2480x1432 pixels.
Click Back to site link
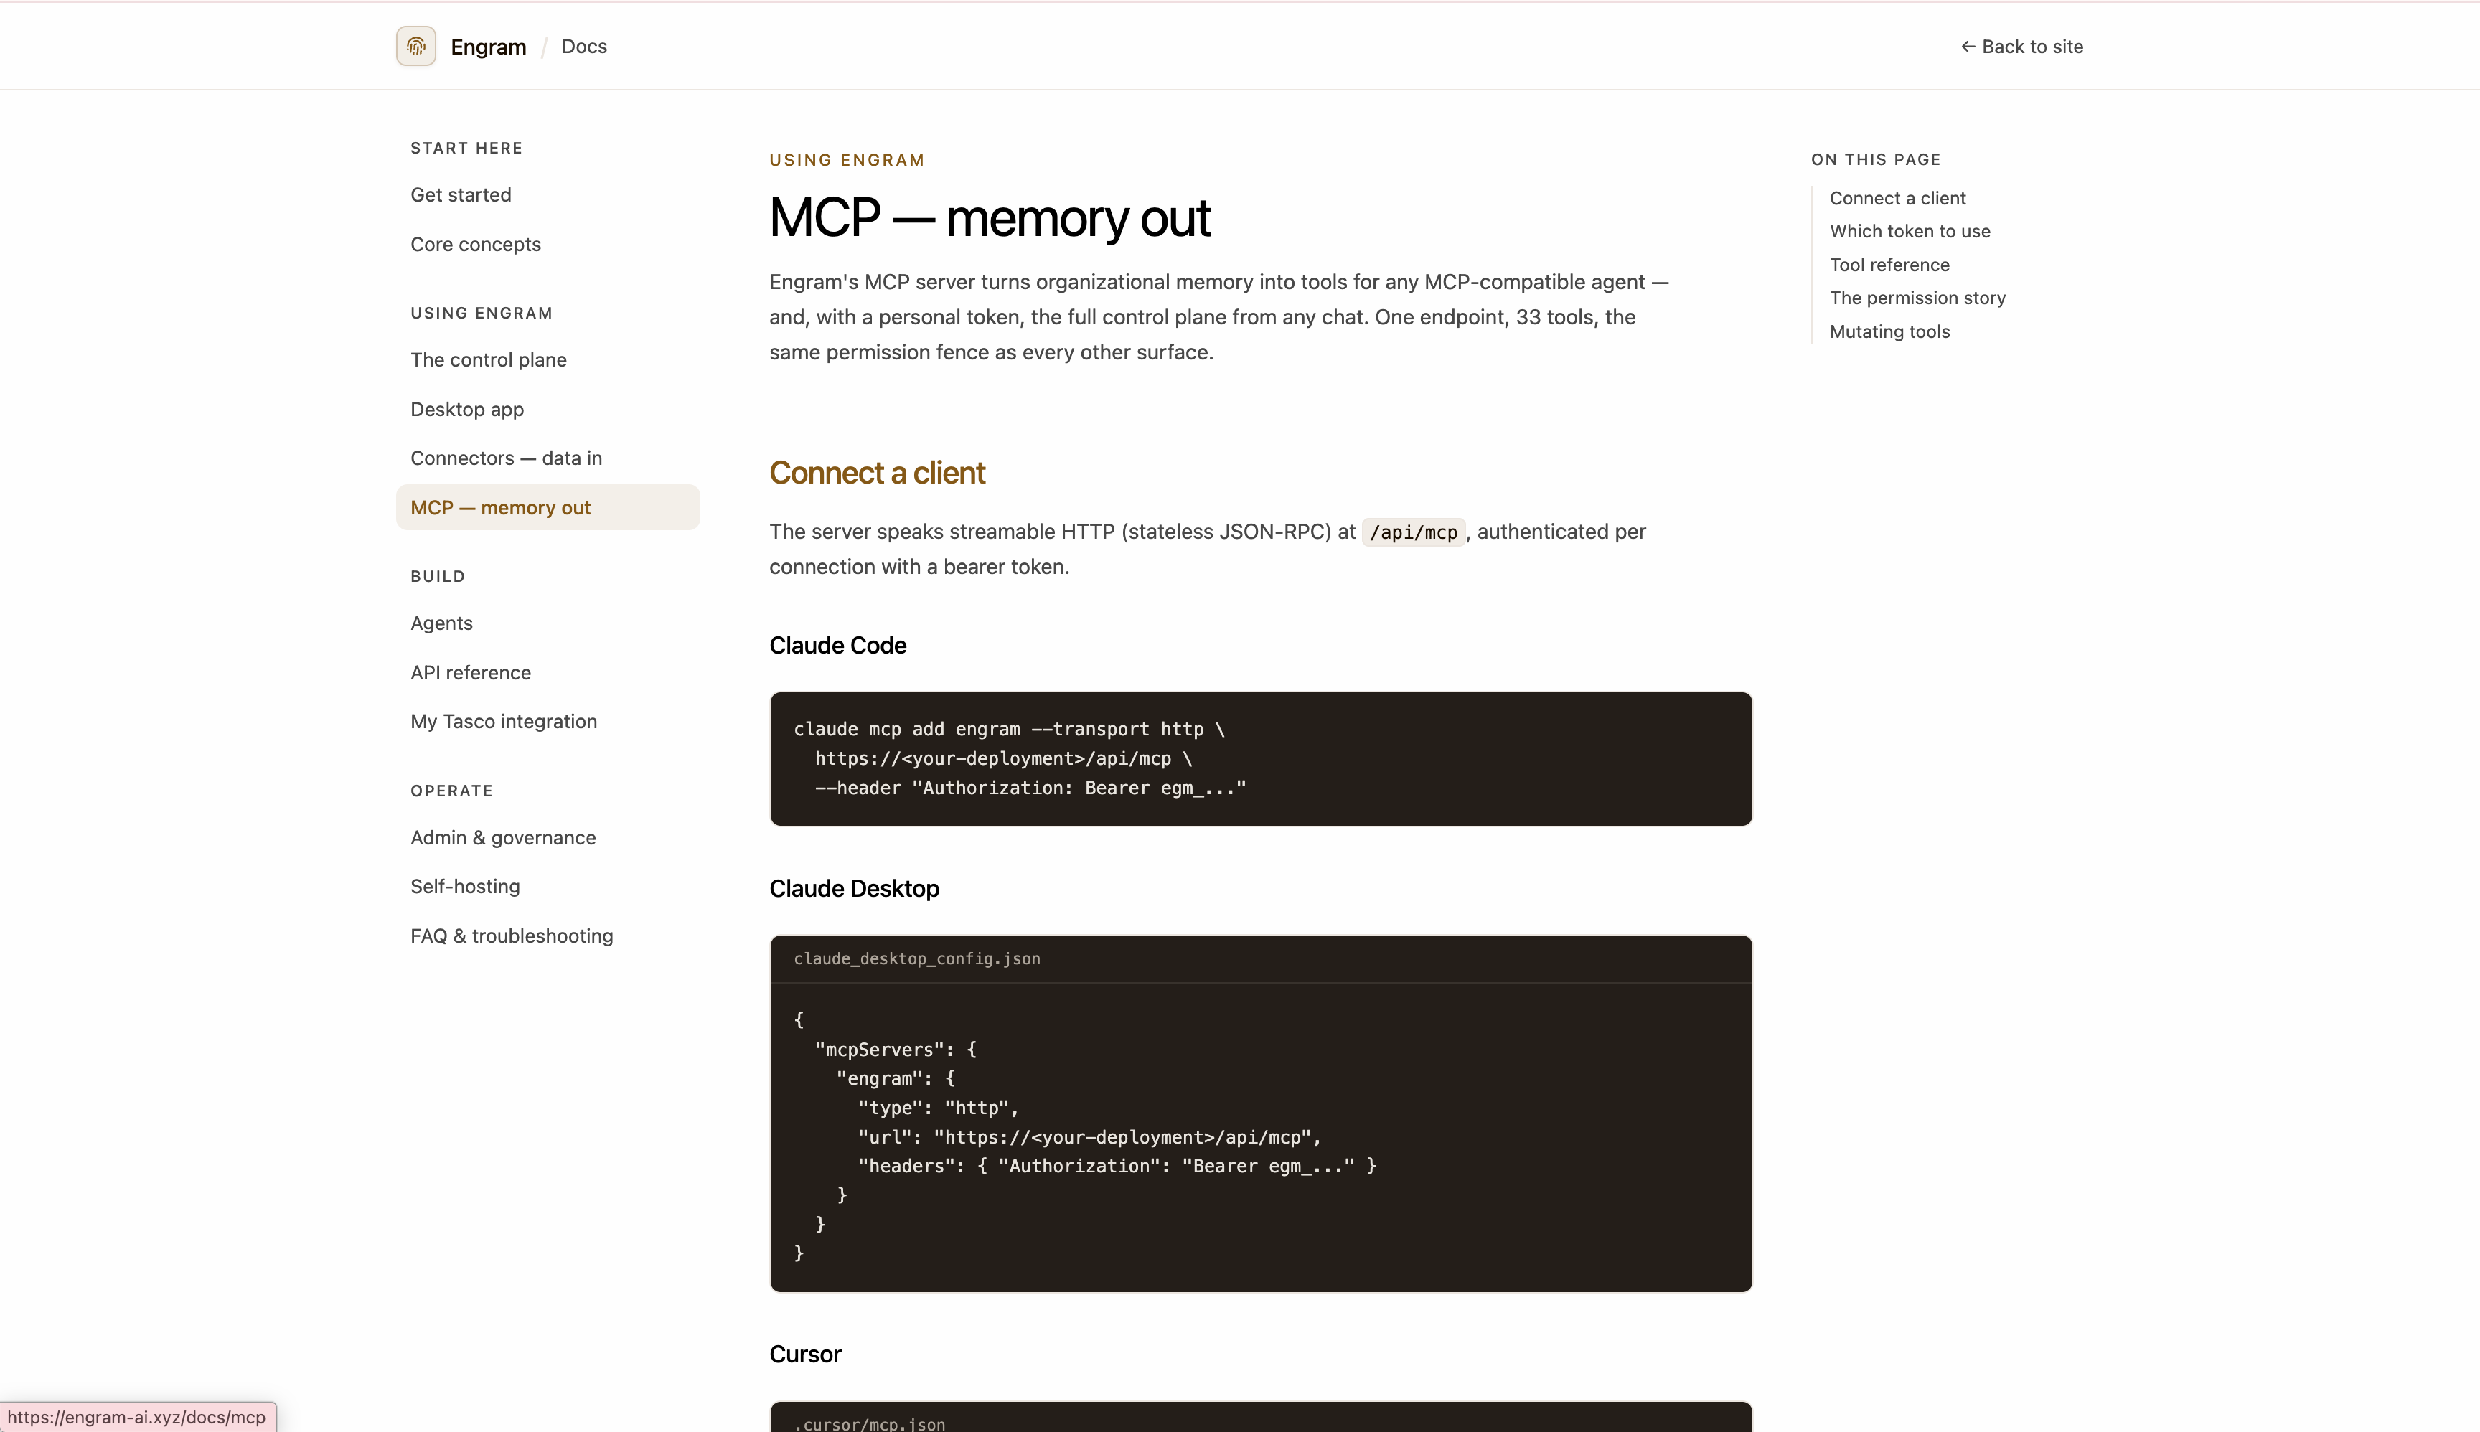click(x=2021, y=46)
